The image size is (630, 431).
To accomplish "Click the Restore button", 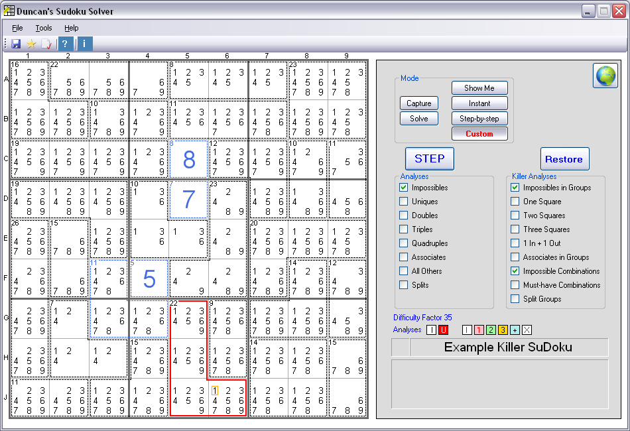I will [x=564, y=158].
